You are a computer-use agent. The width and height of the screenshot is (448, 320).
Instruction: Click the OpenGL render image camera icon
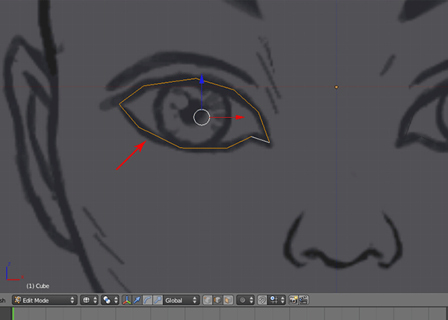[x=293, y=300]
